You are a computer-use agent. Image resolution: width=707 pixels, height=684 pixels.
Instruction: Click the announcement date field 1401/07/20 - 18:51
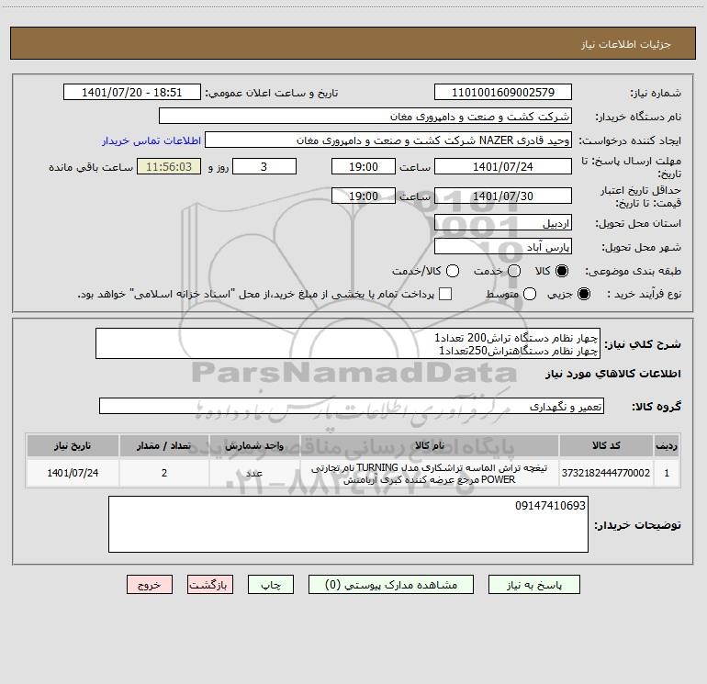coord(131,93)
